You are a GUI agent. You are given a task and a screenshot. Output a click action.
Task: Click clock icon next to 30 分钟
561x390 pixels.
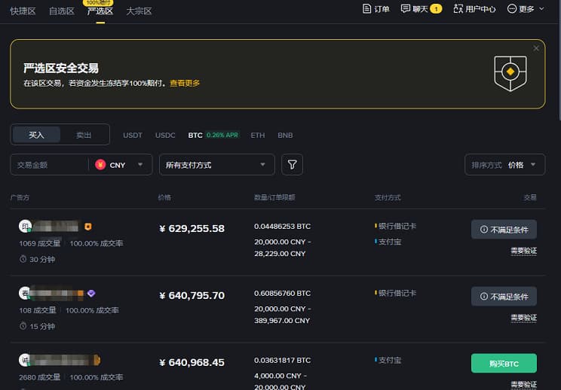[23, 259]
